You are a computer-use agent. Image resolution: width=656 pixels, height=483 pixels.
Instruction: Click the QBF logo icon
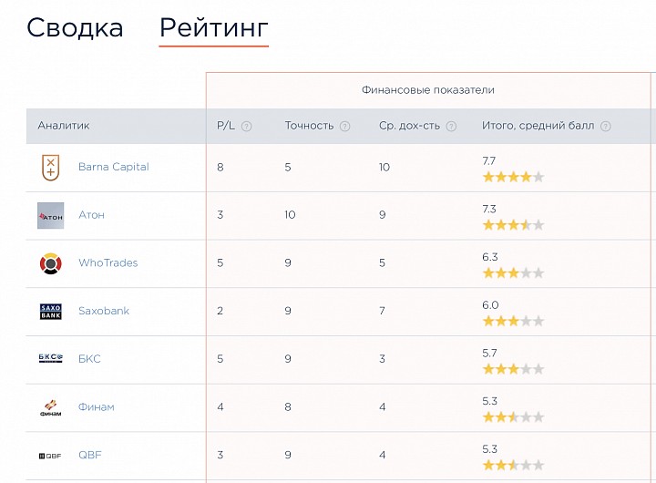tap(50, 456)
